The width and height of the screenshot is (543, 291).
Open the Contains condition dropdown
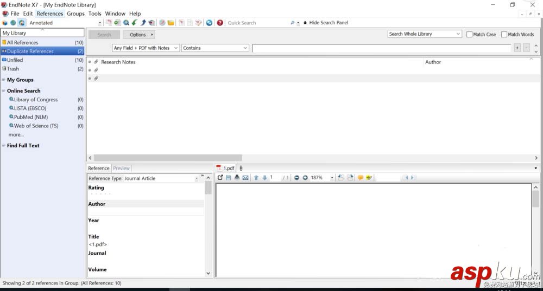click(x=215, y=48)
